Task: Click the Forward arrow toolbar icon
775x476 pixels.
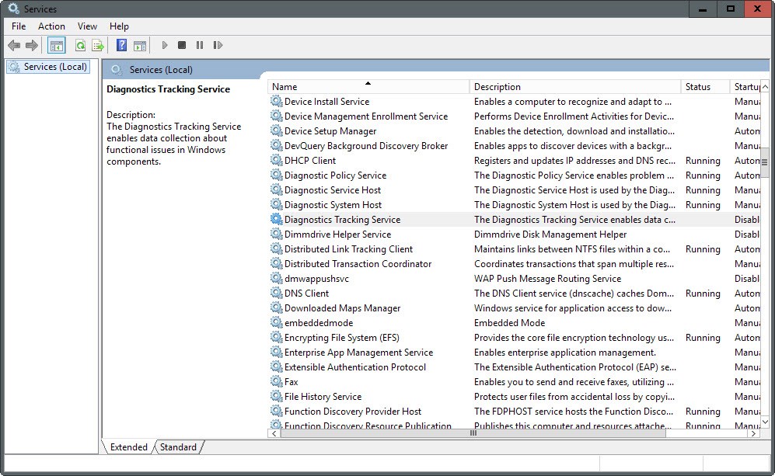Action: click(x=32, y=46)
